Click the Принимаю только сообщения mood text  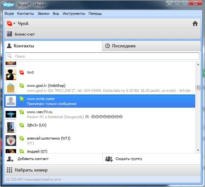51,104
